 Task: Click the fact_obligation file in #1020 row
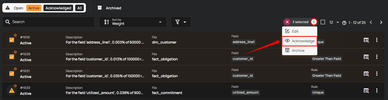(x=165, y=59)
